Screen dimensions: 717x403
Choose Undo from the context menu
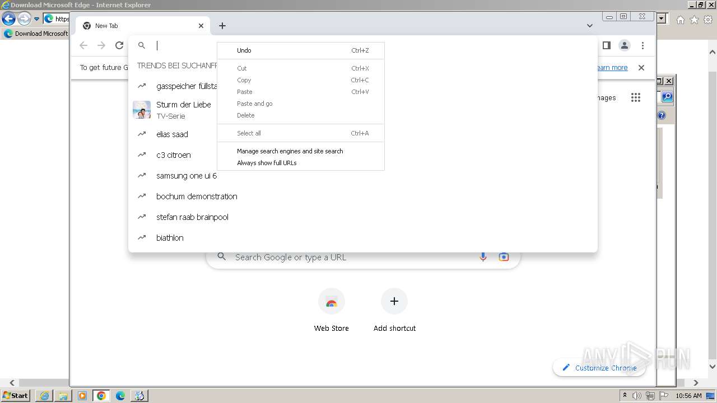[301, 50]
